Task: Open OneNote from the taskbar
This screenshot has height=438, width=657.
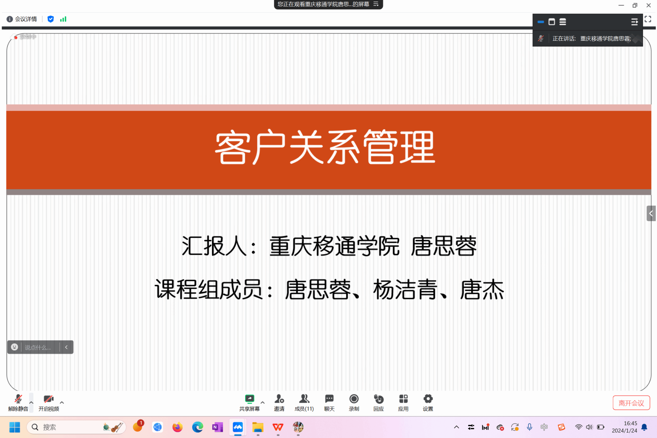Action: (218, 427)
